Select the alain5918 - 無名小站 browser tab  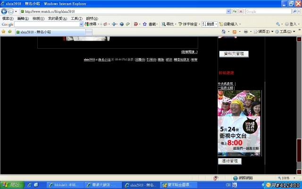click(50, 32)
